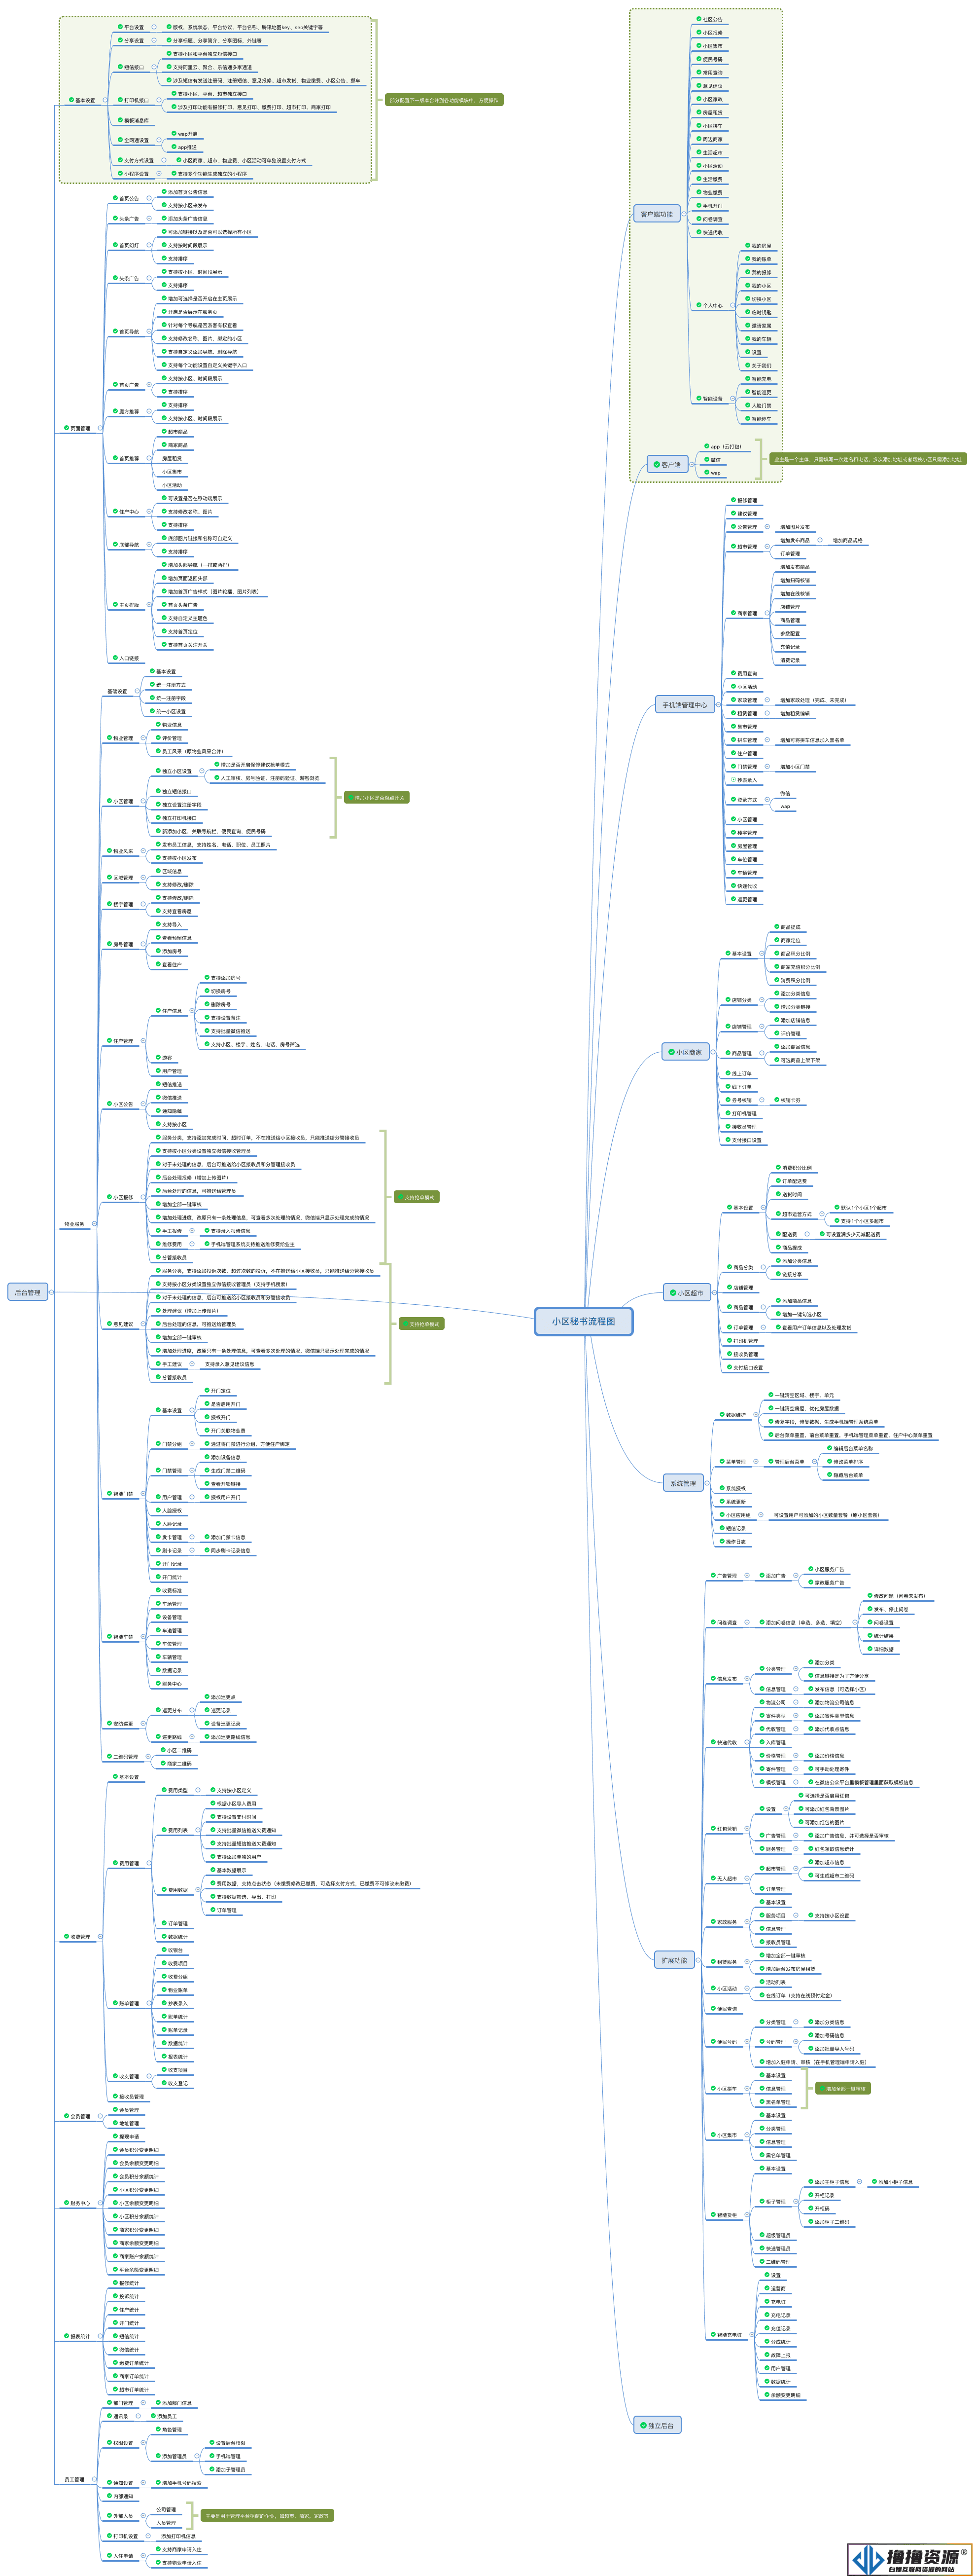Screen dimensions: 975x2576
Task: Click check marker beside 全网通设置
Action: (x=120, y=140)
